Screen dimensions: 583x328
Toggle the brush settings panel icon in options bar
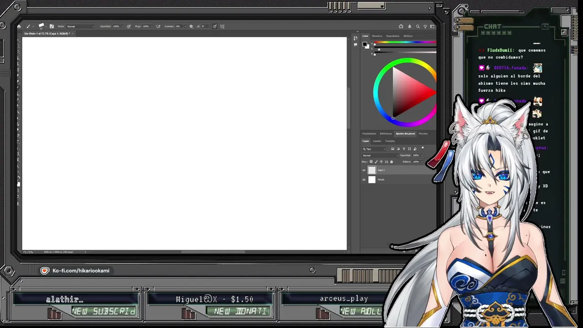(x=51, y=26)
